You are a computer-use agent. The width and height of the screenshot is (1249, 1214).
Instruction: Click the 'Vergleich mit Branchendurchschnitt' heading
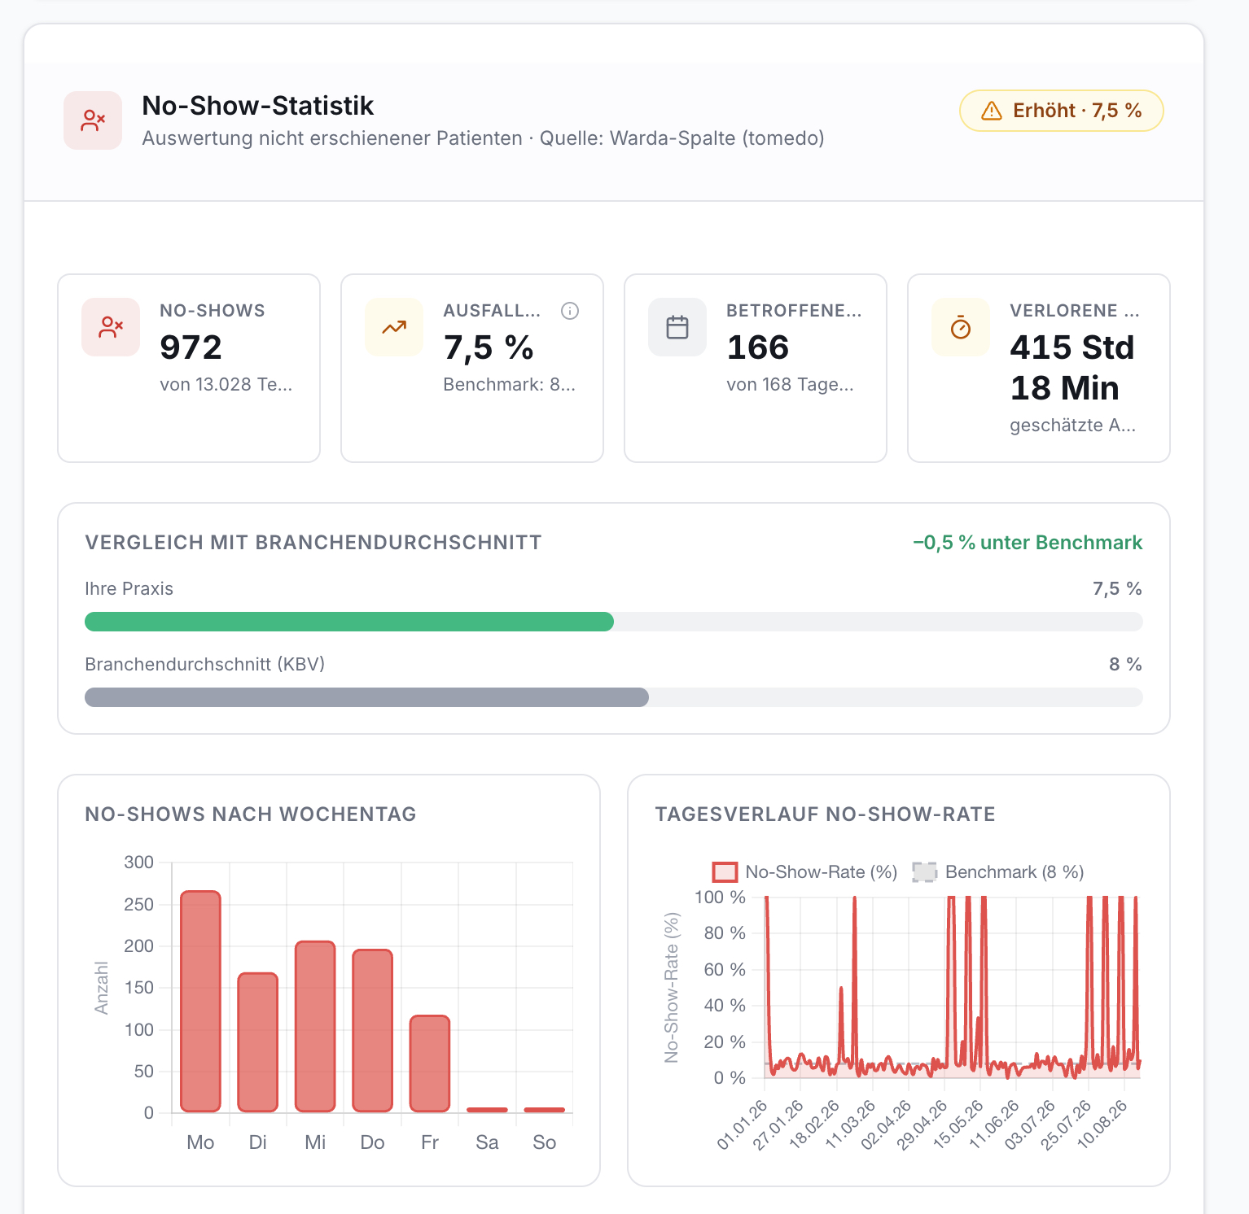pyautogui.click(x=313, y=543)
